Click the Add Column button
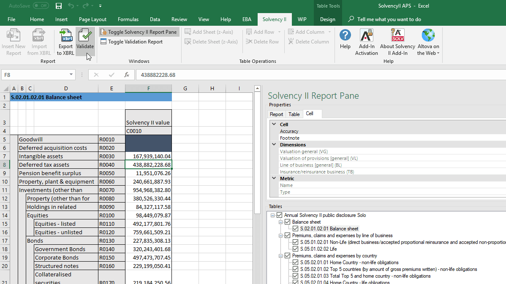The width and height of the screenshot is (506, 284). [306, 32]
